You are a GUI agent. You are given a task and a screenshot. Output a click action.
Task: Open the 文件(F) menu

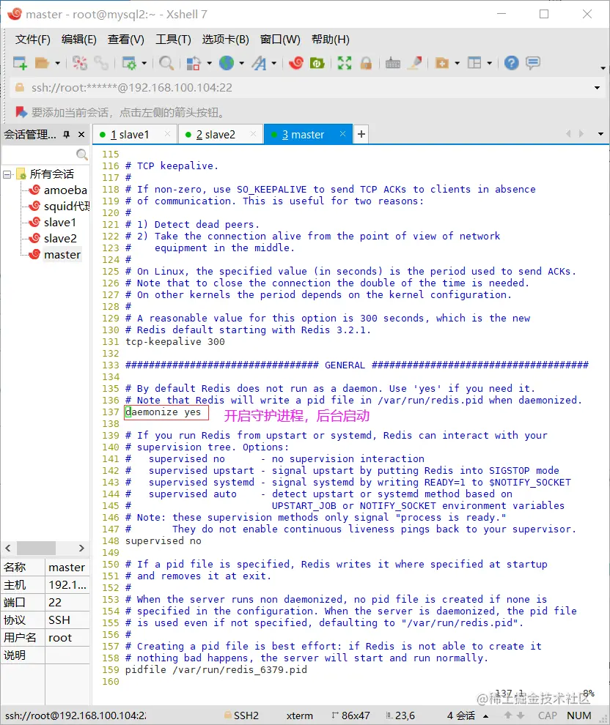[32, 40]
